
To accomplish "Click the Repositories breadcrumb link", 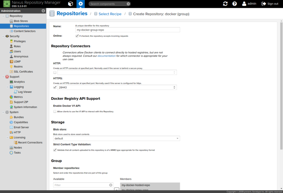I will (72, 13).
